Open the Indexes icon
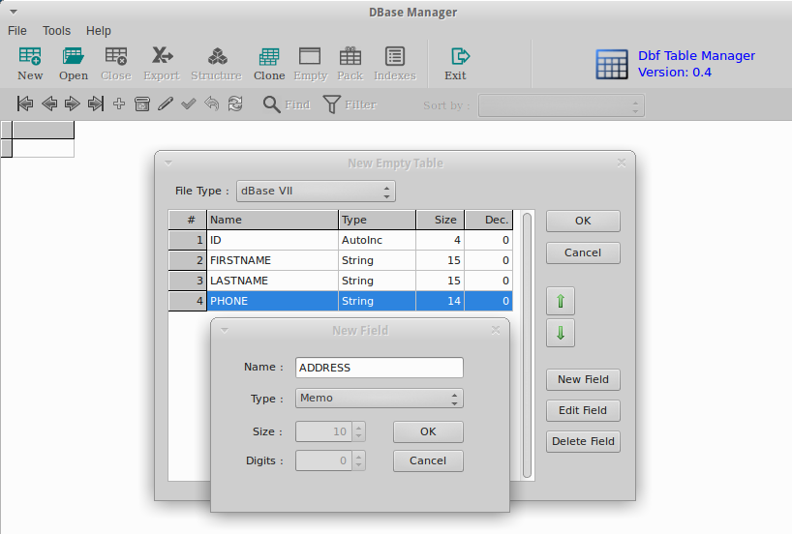Image resolution: width=792 pixels, height=534 pixels. tap(395, 56)
